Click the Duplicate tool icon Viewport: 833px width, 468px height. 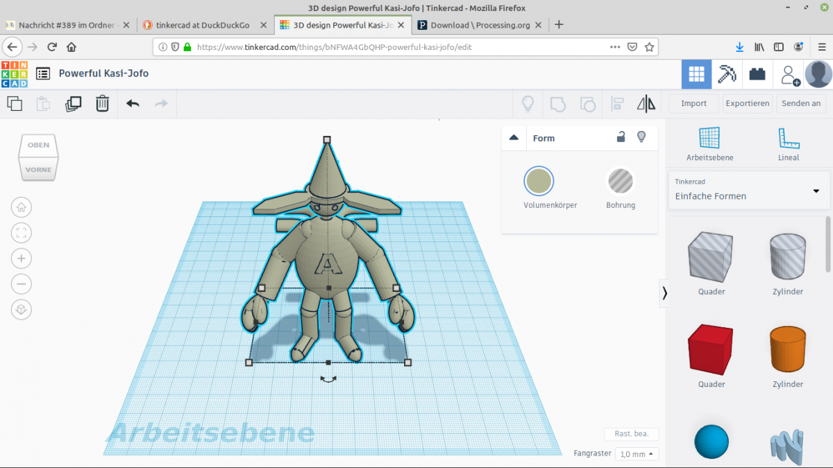coord(73,104)
